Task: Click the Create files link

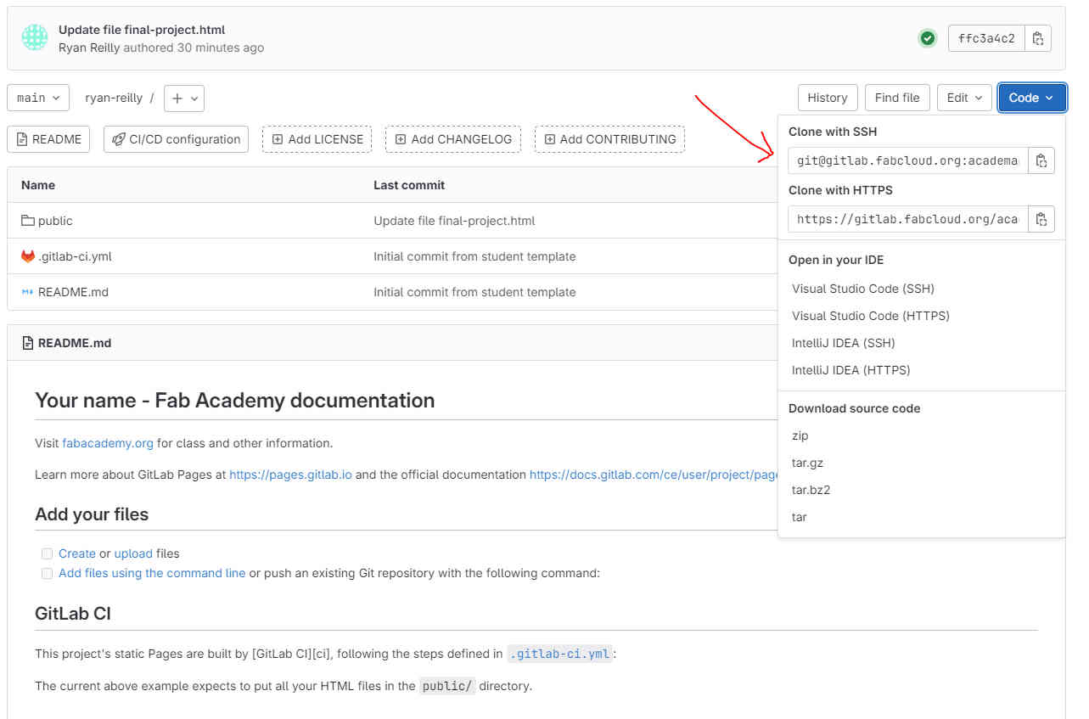Action: click(77, 553)
